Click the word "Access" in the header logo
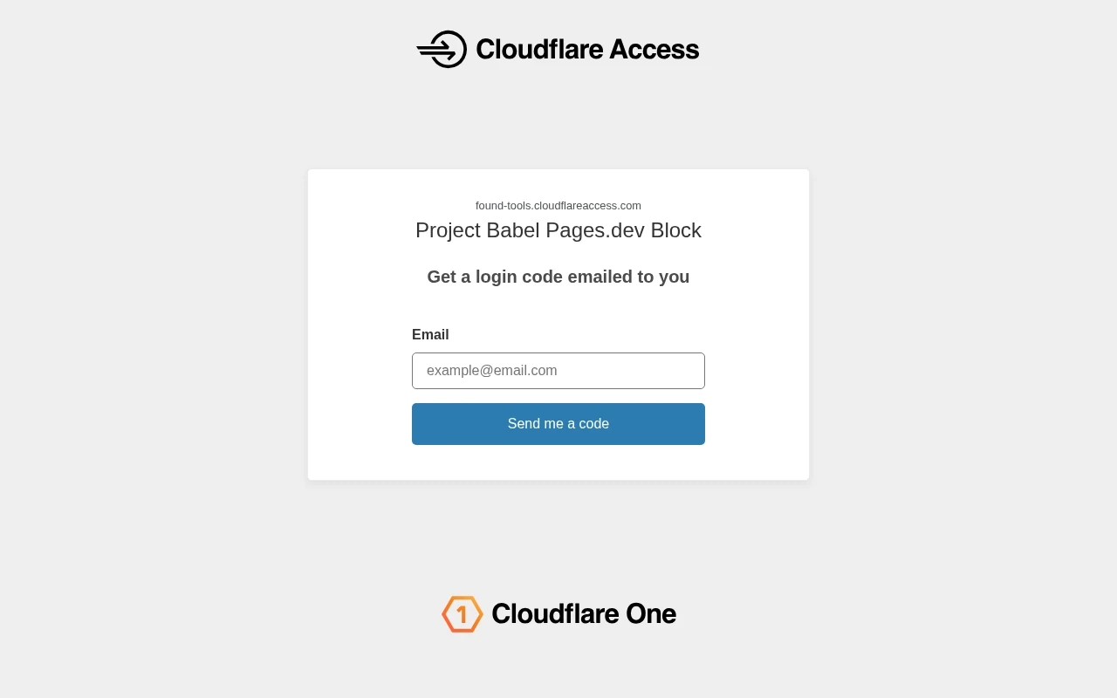The width and height of the screenshot is (1117, 698). [654, 49]
